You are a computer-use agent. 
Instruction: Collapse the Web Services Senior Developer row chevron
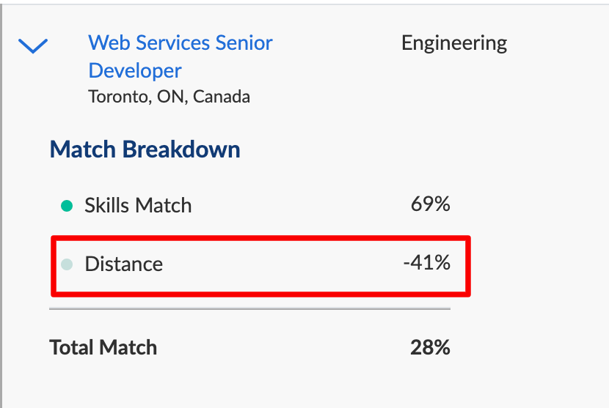[x=33, y=45]
